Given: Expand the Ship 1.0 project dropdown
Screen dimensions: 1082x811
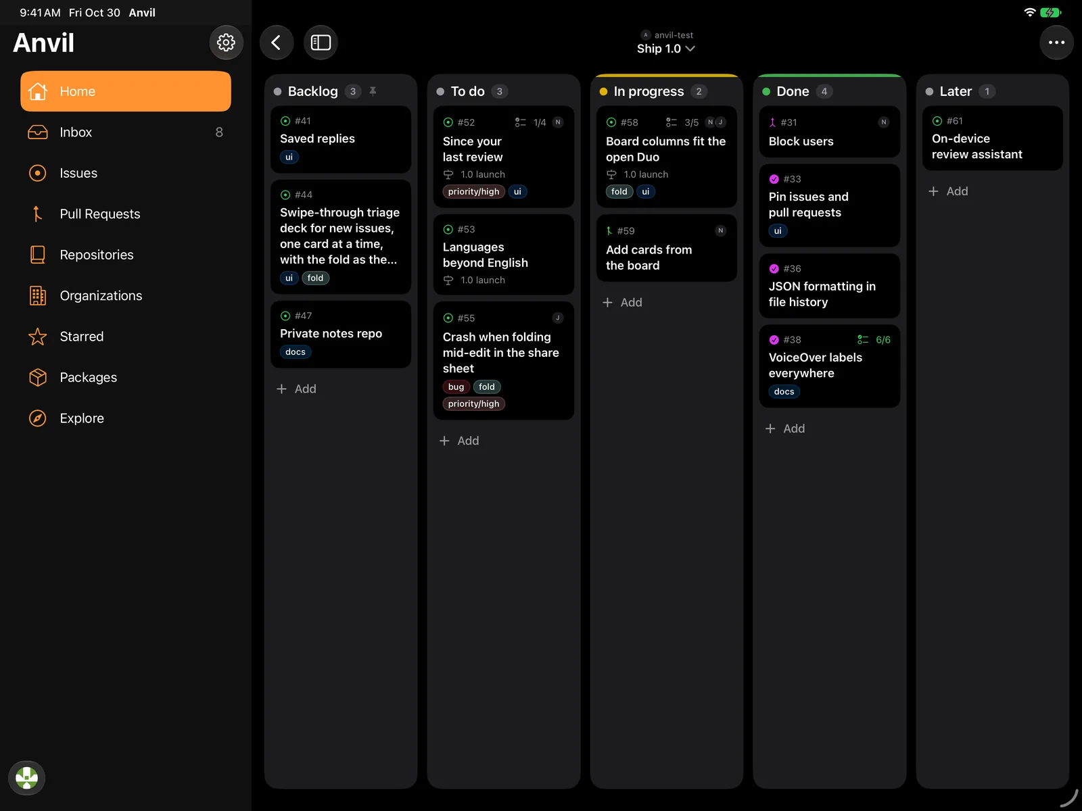Looking at the screenshot, I should click(665, 49).
